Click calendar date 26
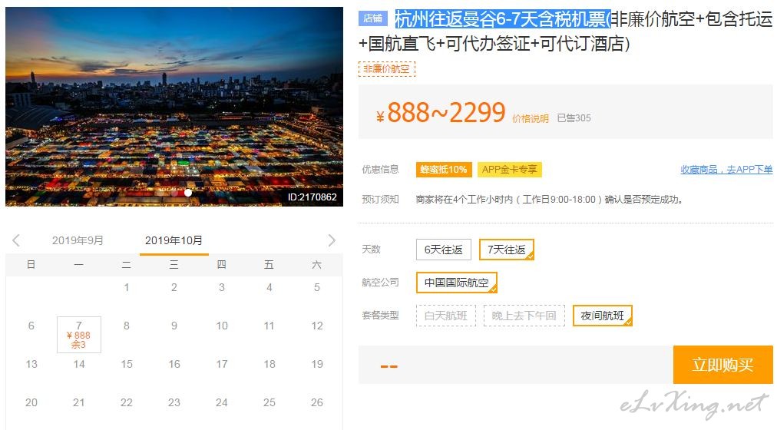 coord(316,402)
